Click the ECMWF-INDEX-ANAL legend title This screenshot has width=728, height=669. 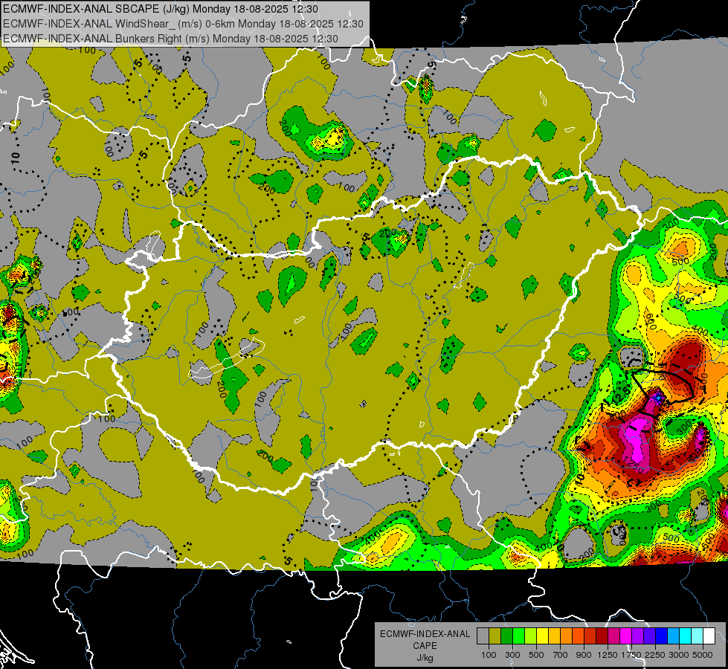425,634
